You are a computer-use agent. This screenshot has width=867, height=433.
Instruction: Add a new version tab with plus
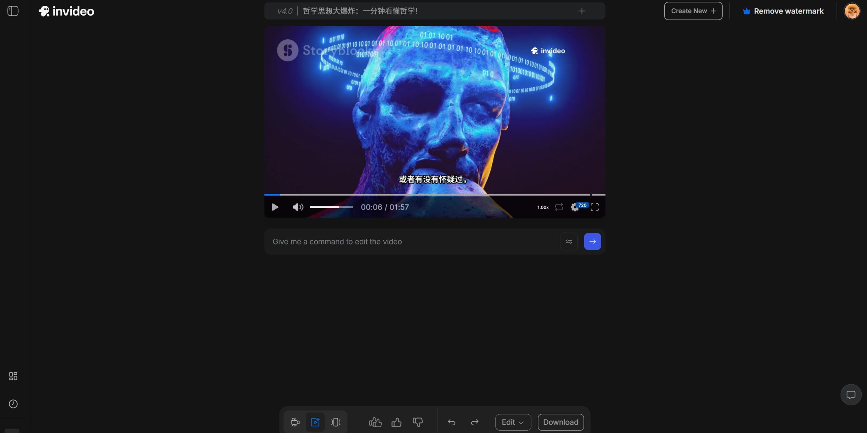(581, 11)
